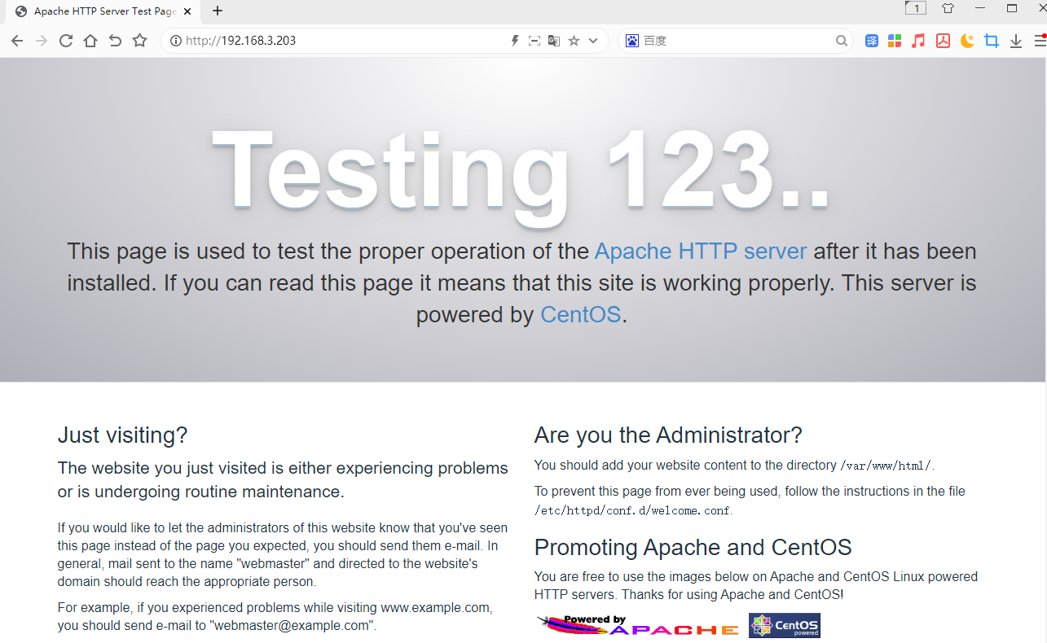Focus the Baidu search input field
Image resolution: width=1047 pixels, height=643 pixels.
coord(737,41)
